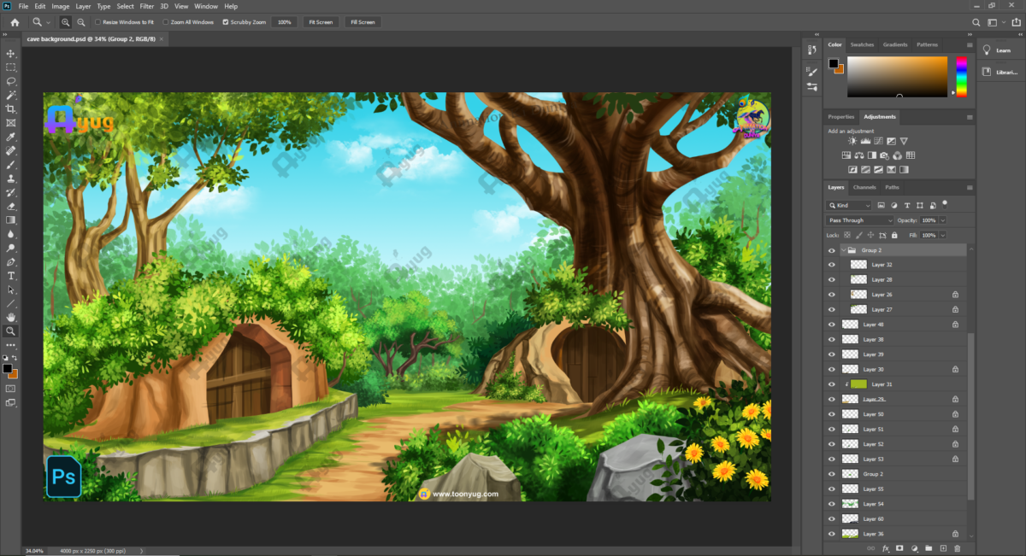Click the foreground color swatch in the toolbox

7,368
